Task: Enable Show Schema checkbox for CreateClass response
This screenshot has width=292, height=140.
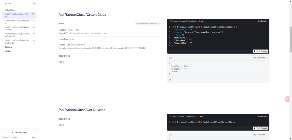Action: pos(267,58)
